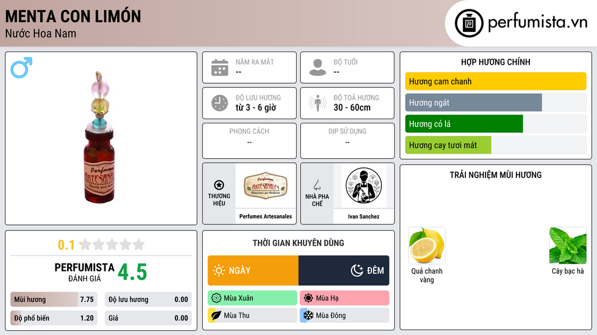This screenshot has width=597, height=335.
Task: Click the sillage person icon beside Độ toả hương
Action: coord(318,103)
